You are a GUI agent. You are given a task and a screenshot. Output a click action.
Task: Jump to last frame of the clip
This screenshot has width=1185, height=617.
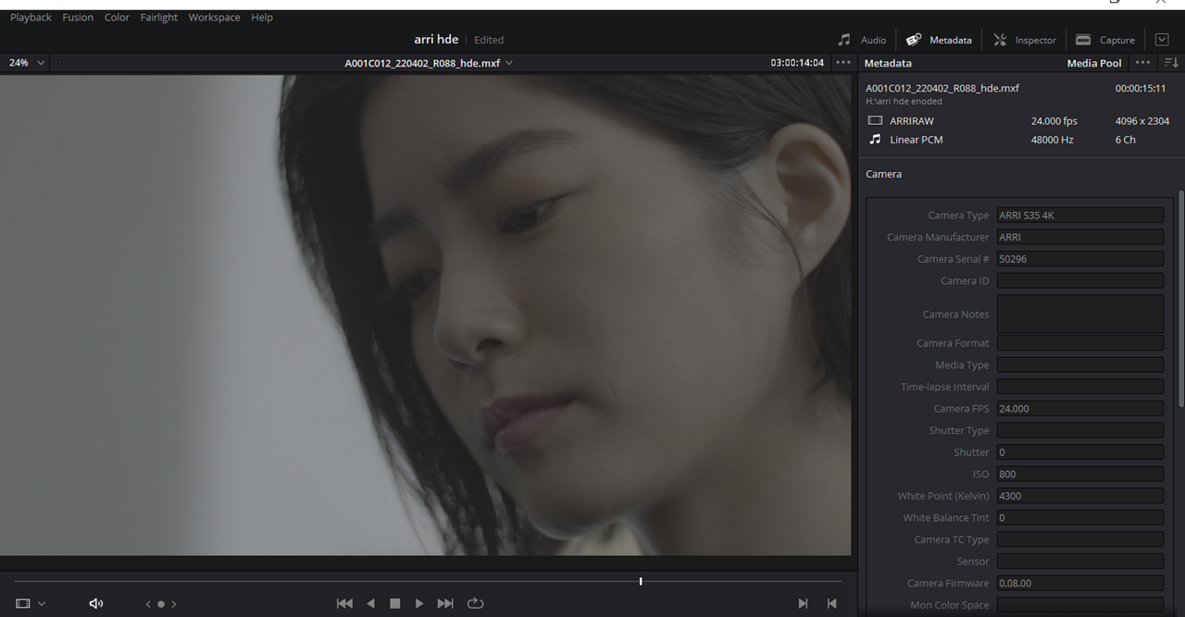[445, 603]
